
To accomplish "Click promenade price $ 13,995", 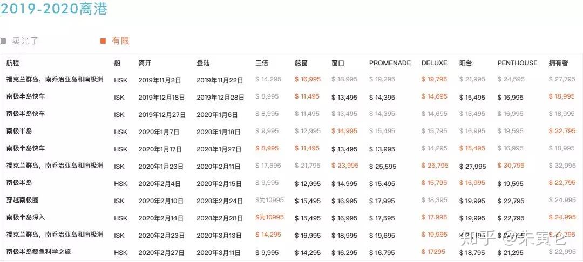I will (x=382, y=149).
